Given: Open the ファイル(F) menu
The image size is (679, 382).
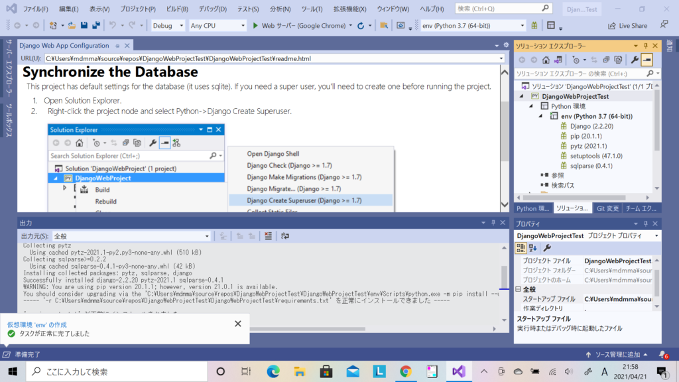Looking at the screenshot, I should click(36, 9).
